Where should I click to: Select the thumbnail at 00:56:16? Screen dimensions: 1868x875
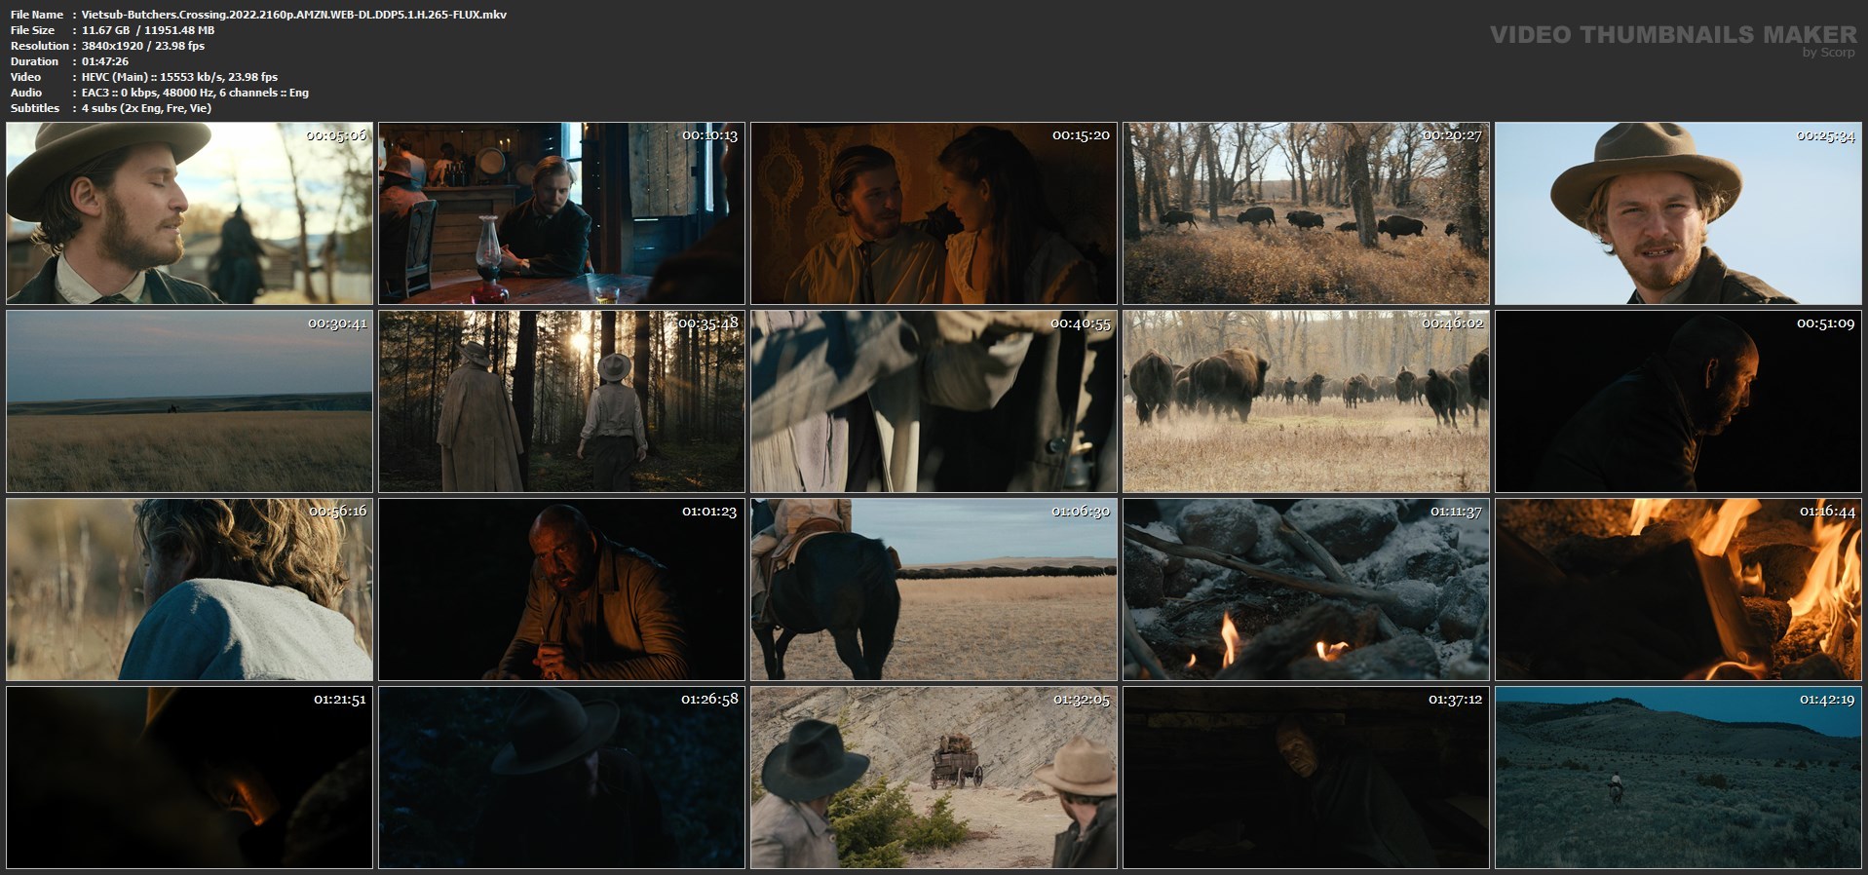(189, 590)
